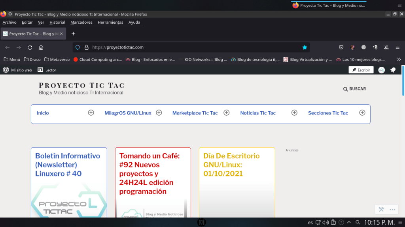This screenshot has height=227, width=405.
Task: Click the blue bookmark star in address bar
Action: [305, 47]
